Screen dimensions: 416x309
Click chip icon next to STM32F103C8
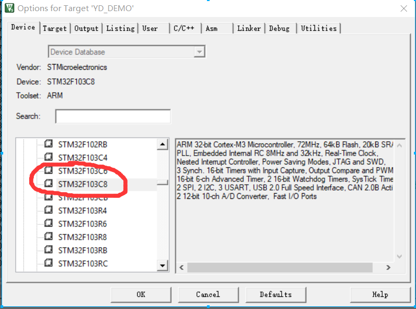(x=48, y=183)
